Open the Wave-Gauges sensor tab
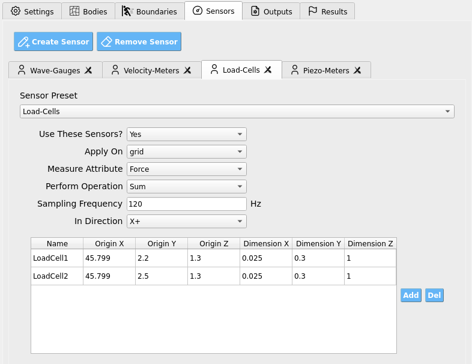 pos(55,70)
